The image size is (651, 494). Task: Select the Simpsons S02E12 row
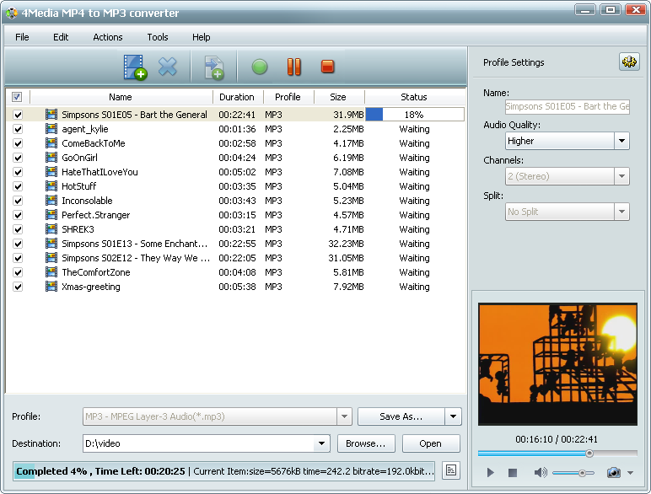point(235,258)
